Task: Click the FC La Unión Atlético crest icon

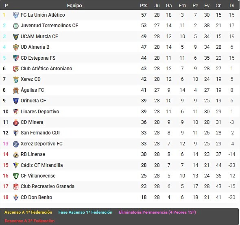Action: pos(16,15)
